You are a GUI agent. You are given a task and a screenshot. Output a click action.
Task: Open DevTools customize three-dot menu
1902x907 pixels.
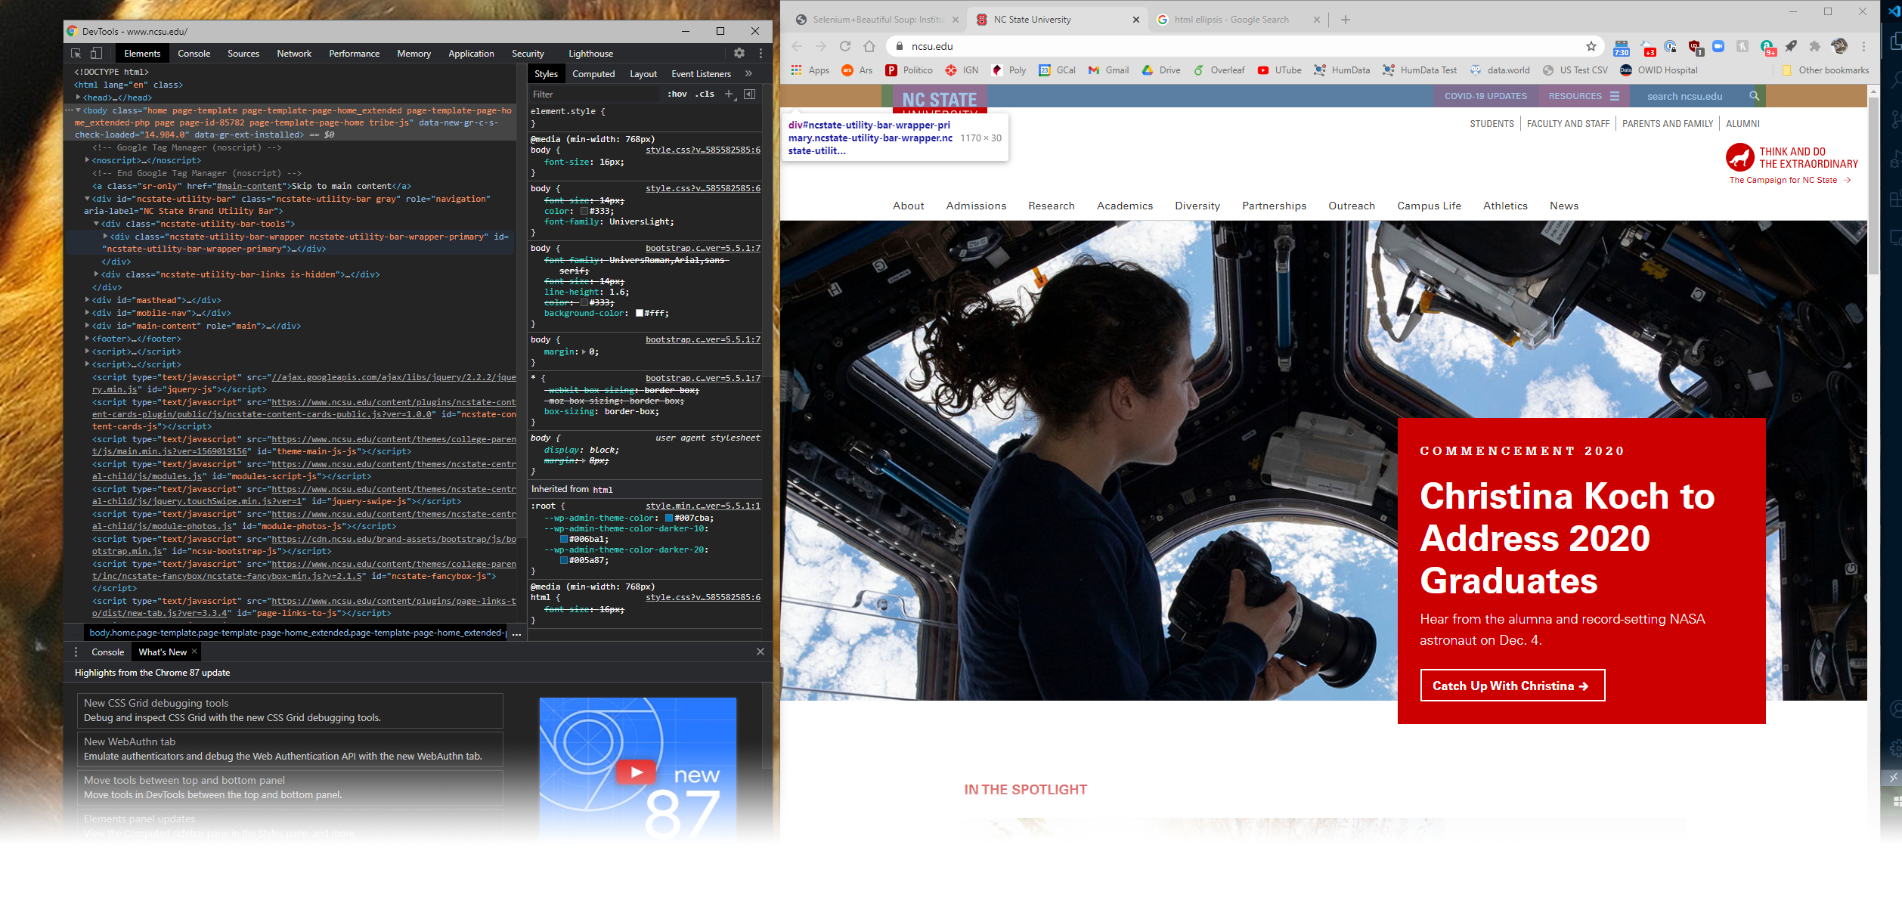(x=760, y=54)
